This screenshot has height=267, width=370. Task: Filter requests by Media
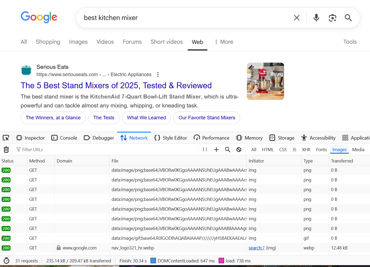pyautogui.click(x=358, y=150)
